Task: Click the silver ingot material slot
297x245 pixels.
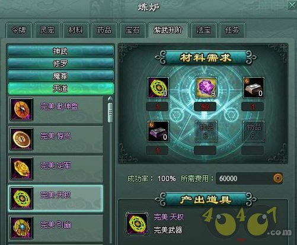Action: click(x=254, y=88)
